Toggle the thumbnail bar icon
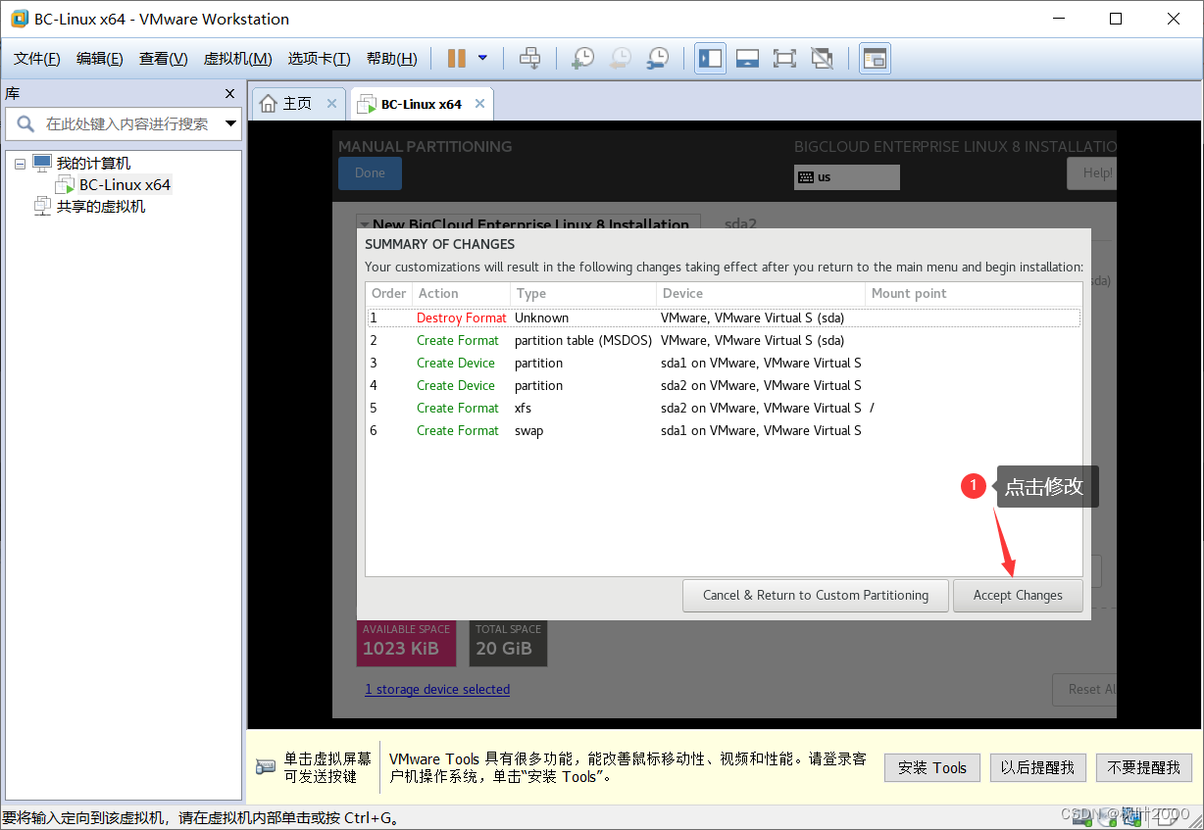 tap(747, 58)
